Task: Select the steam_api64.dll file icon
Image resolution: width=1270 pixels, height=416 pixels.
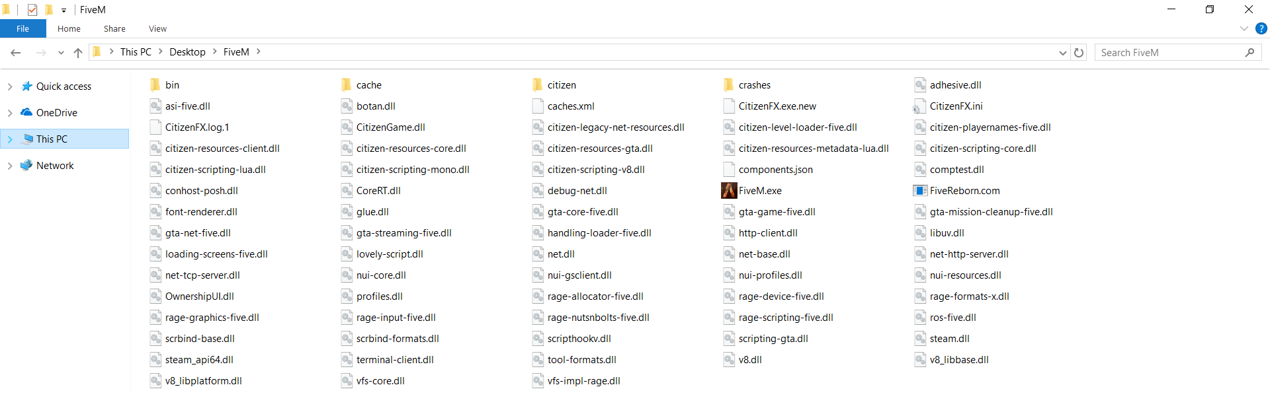Action: coord(155,360)
